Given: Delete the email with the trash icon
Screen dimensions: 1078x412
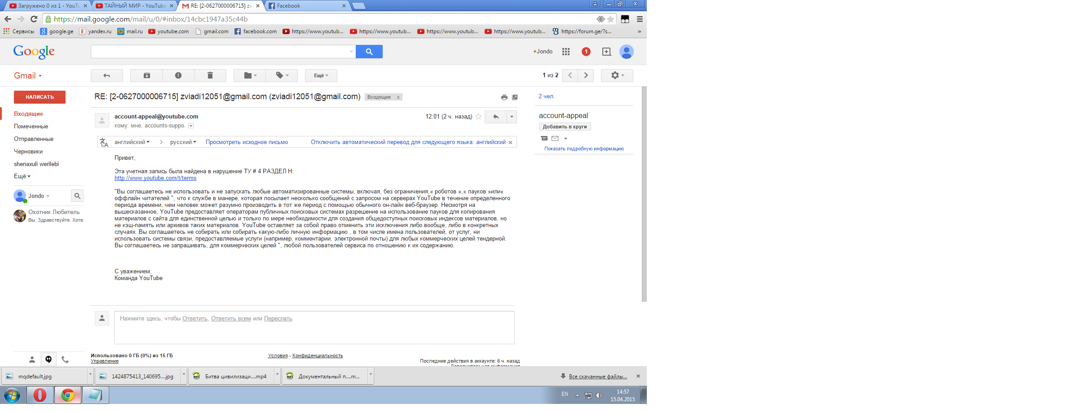Looking at the screenshot, I should click(210, 75).
